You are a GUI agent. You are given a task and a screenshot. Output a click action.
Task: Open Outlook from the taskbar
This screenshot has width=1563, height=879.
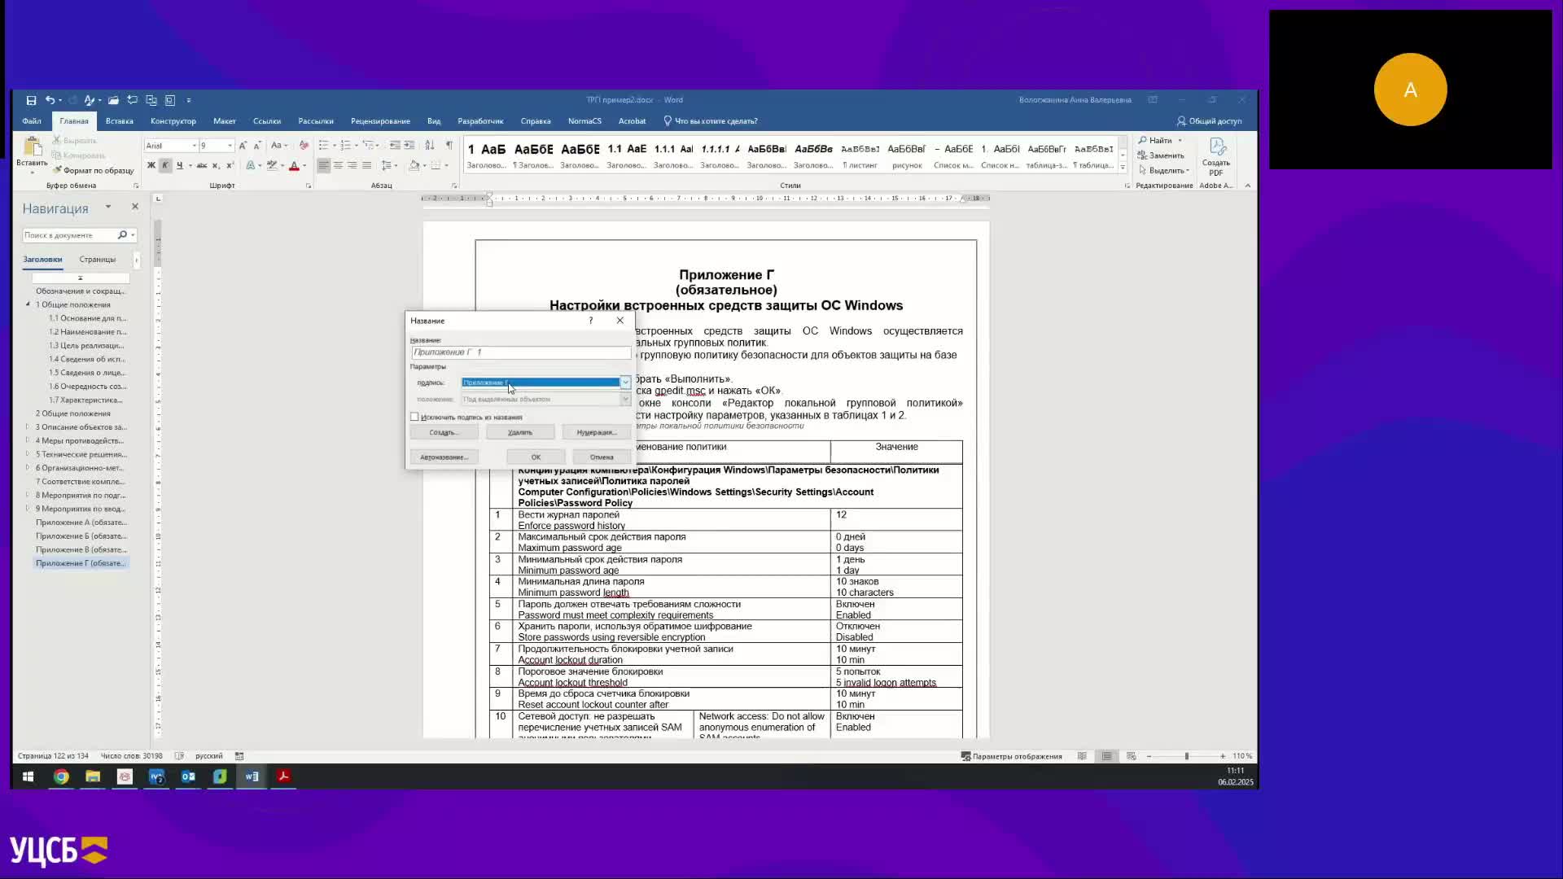point(188,776)
